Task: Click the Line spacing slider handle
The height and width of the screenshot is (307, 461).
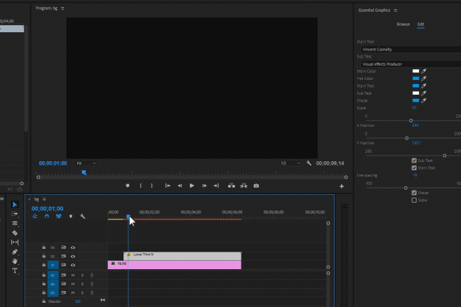Action: click(406, 188)
